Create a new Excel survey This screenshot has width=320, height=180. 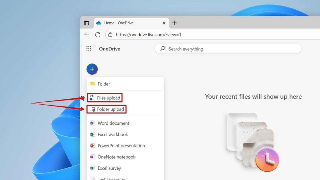(x=109, y=168)
